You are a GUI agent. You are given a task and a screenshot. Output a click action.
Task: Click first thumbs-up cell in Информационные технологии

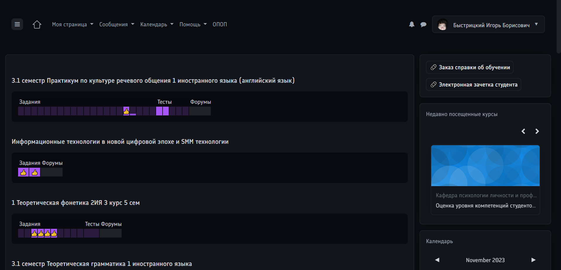click(x=23, y=172)
